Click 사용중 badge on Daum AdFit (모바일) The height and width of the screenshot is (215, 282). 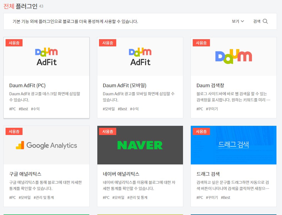click(108, 43)
